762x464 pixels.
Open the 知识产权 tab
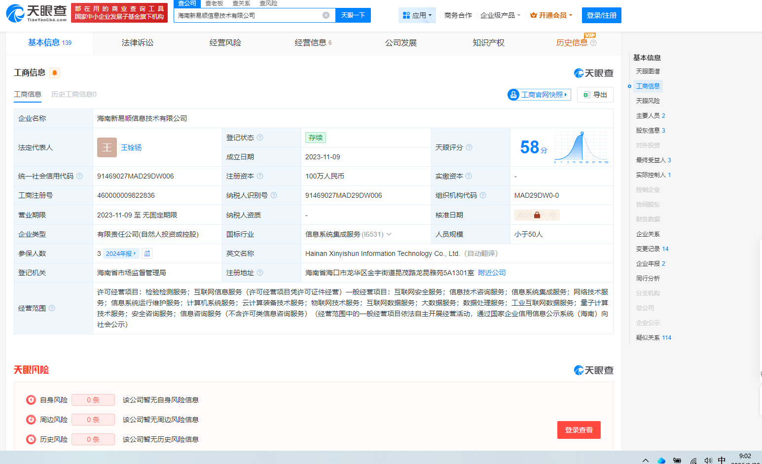(x=488, y=43)
